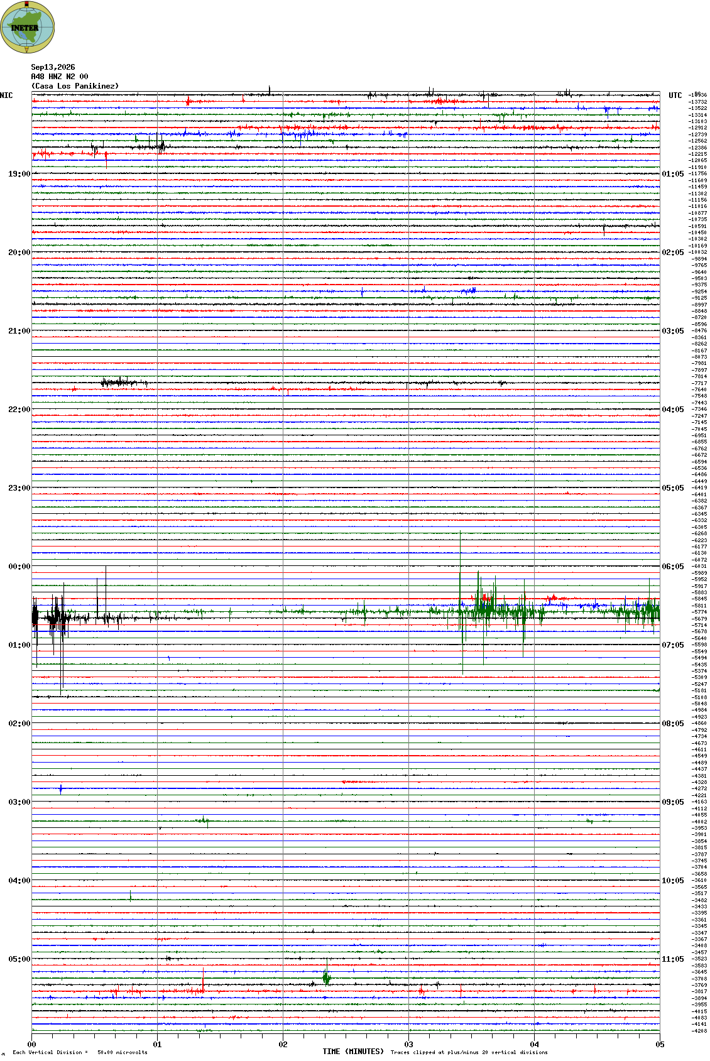
Task: Click the 00:00 midnight time marker
Action: [19, 567]
